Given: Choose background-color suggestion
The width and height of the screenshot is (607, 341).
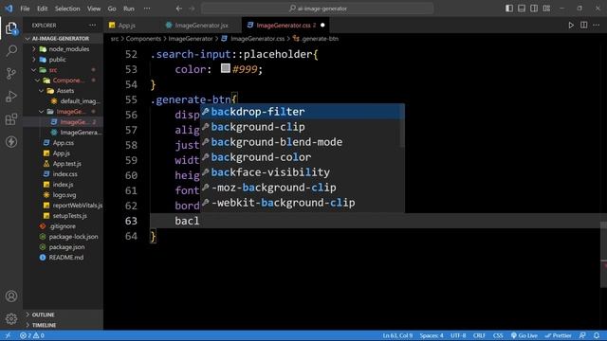Looking at the screenshot, I should coord(303,157).
